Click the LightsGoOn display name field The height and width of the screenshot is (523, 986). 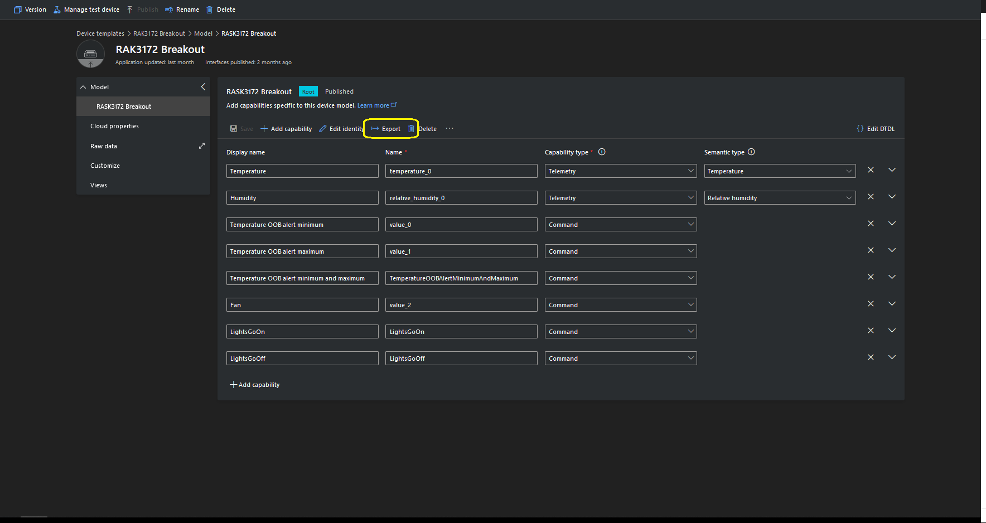[x=302, y=332]
